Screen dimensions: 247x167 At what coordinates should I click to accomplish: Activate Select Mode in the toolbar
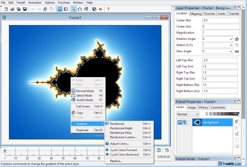pyautogui.click(x=80, y=9)
